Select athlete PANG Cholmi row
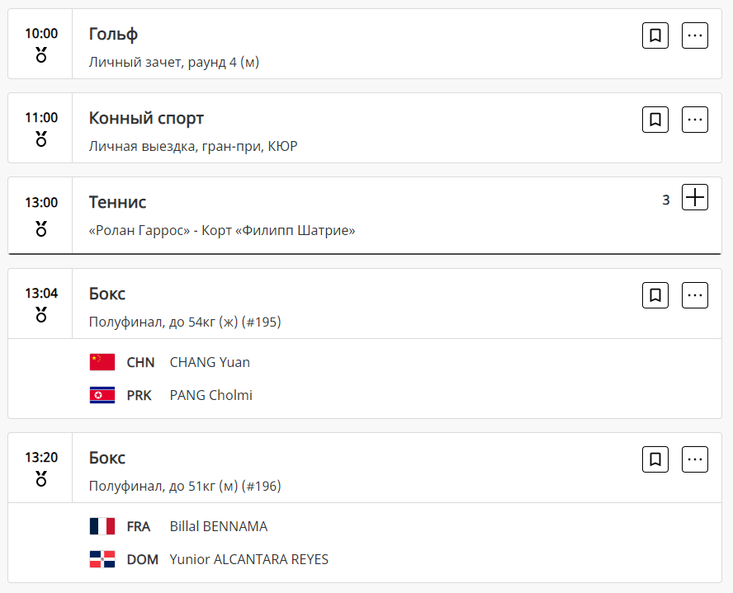The image size is (733, 593). (211, 395)
